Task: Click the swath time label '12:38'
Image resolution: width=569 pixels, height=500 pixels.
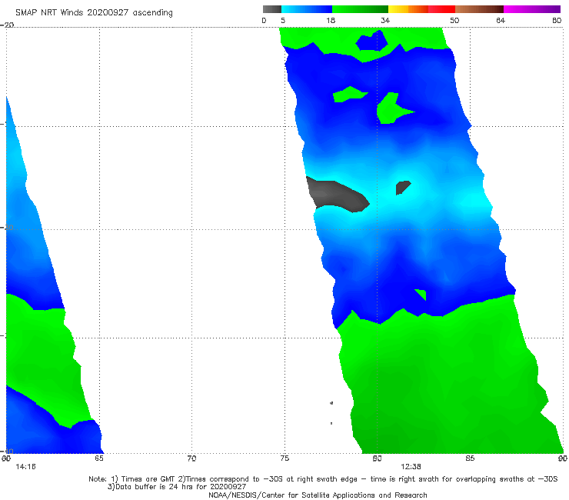Action: 411,467
